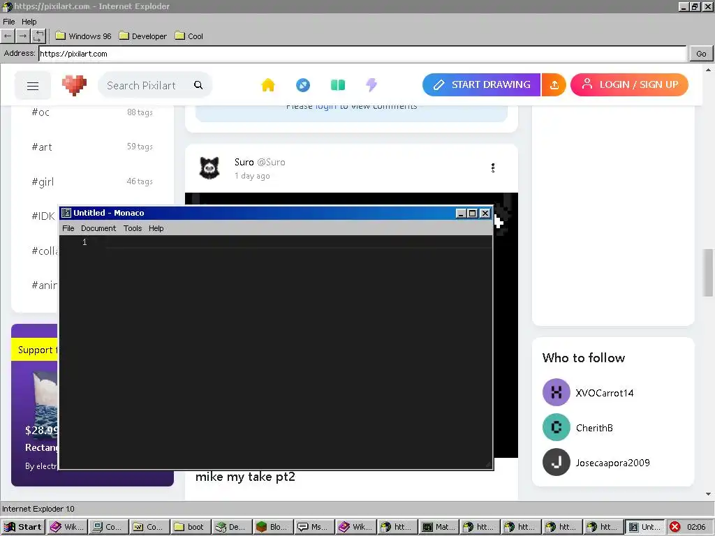Switch to the Ms... taskbar item
715x536 pixels.
314,527
